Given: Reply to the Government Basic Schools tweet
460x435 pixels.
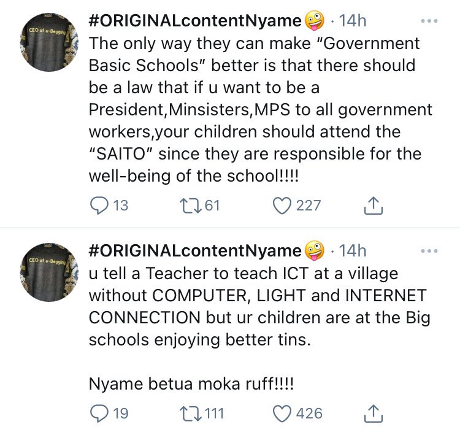Looking at the screenshot, I should (99, 205).
